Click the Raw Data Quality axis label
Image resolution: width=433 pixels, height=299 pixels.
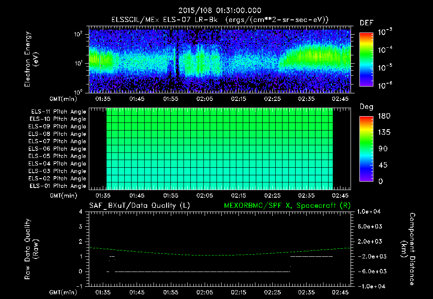(x=31, y=249)
